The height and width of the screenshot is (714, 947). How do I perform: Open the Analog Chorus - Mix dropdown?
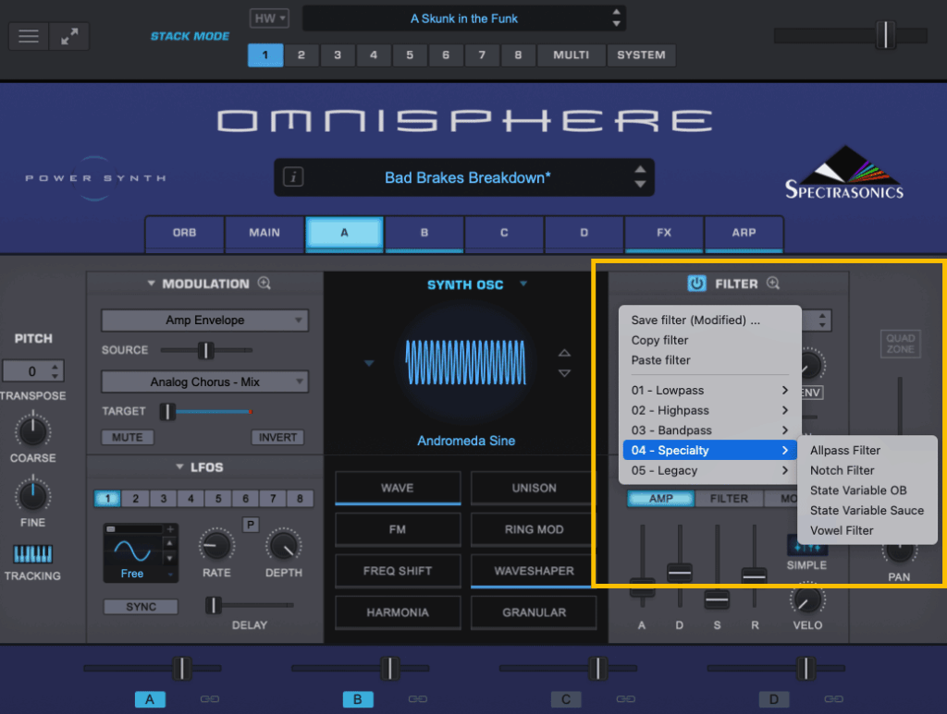click(x=203, y=381)
